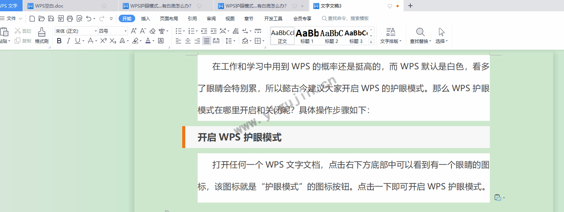
Task: Apply font color red A swatch
Action: click(148, 41)
